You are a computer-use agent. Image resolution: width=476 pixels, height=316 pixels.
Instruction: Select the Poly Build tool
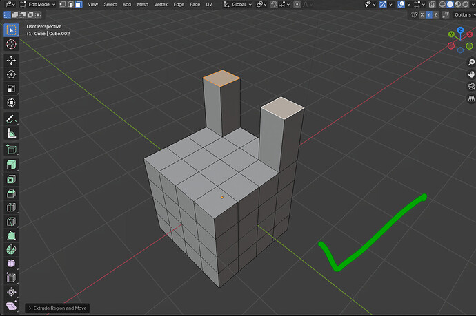(11, 235)
